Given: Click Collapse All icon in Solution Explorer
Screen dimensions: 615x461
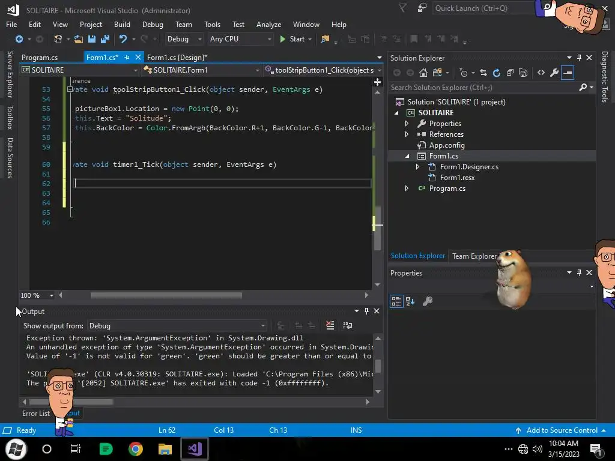Looking at the screenshot, I should coord(510,73).
